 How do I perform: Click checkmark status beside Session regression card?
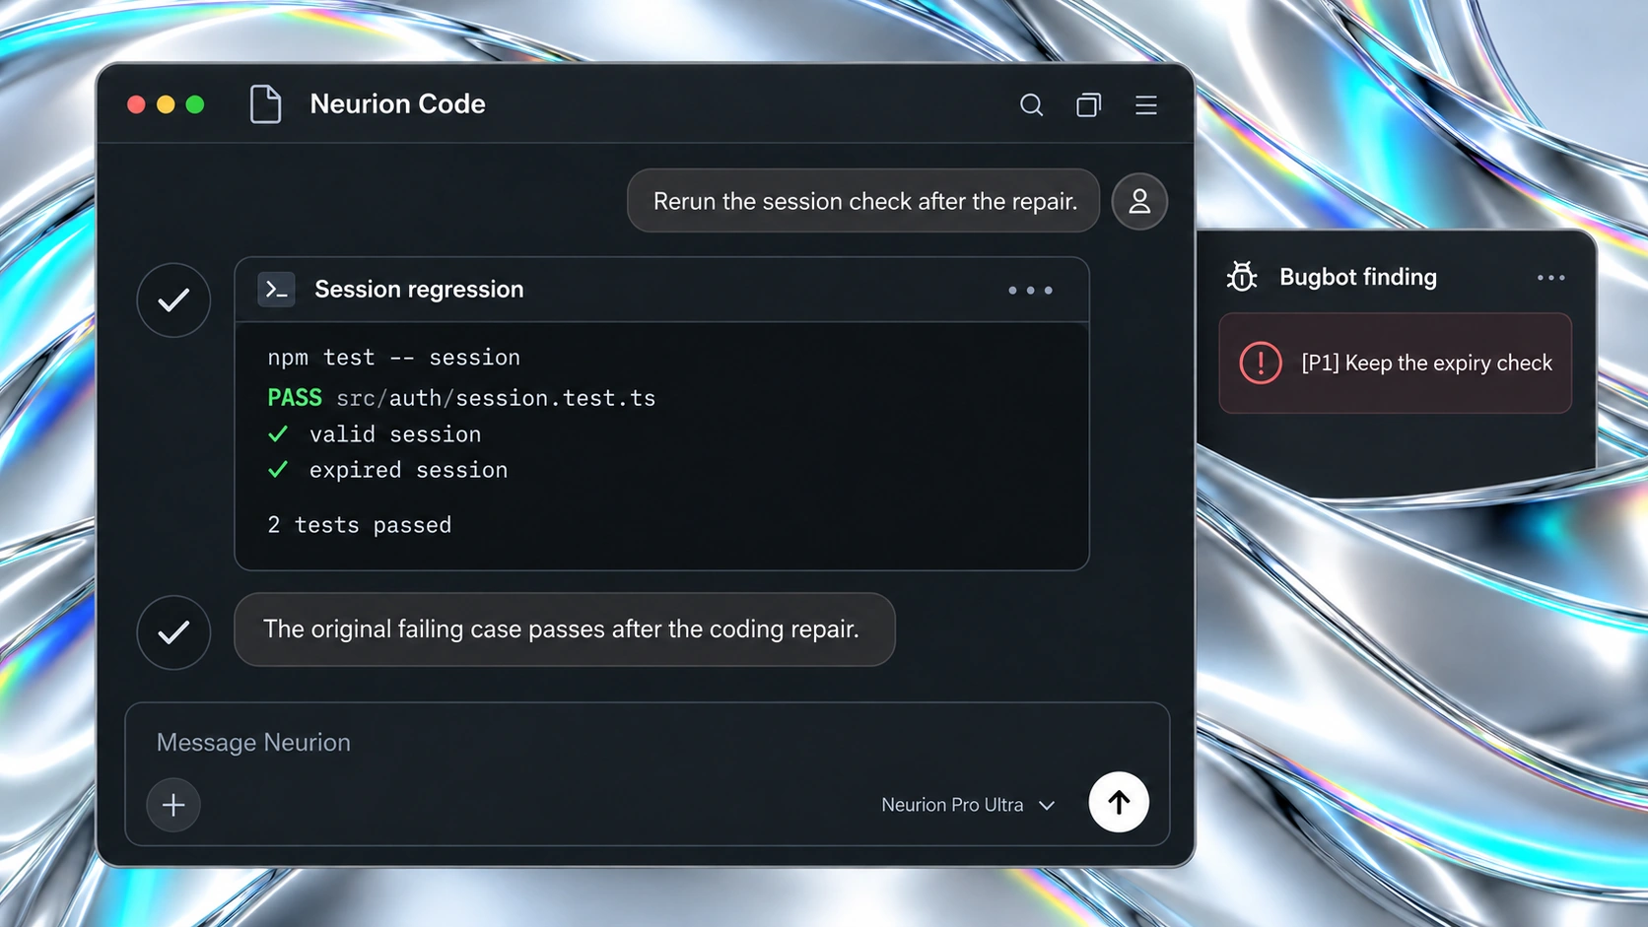pos(173,300)
